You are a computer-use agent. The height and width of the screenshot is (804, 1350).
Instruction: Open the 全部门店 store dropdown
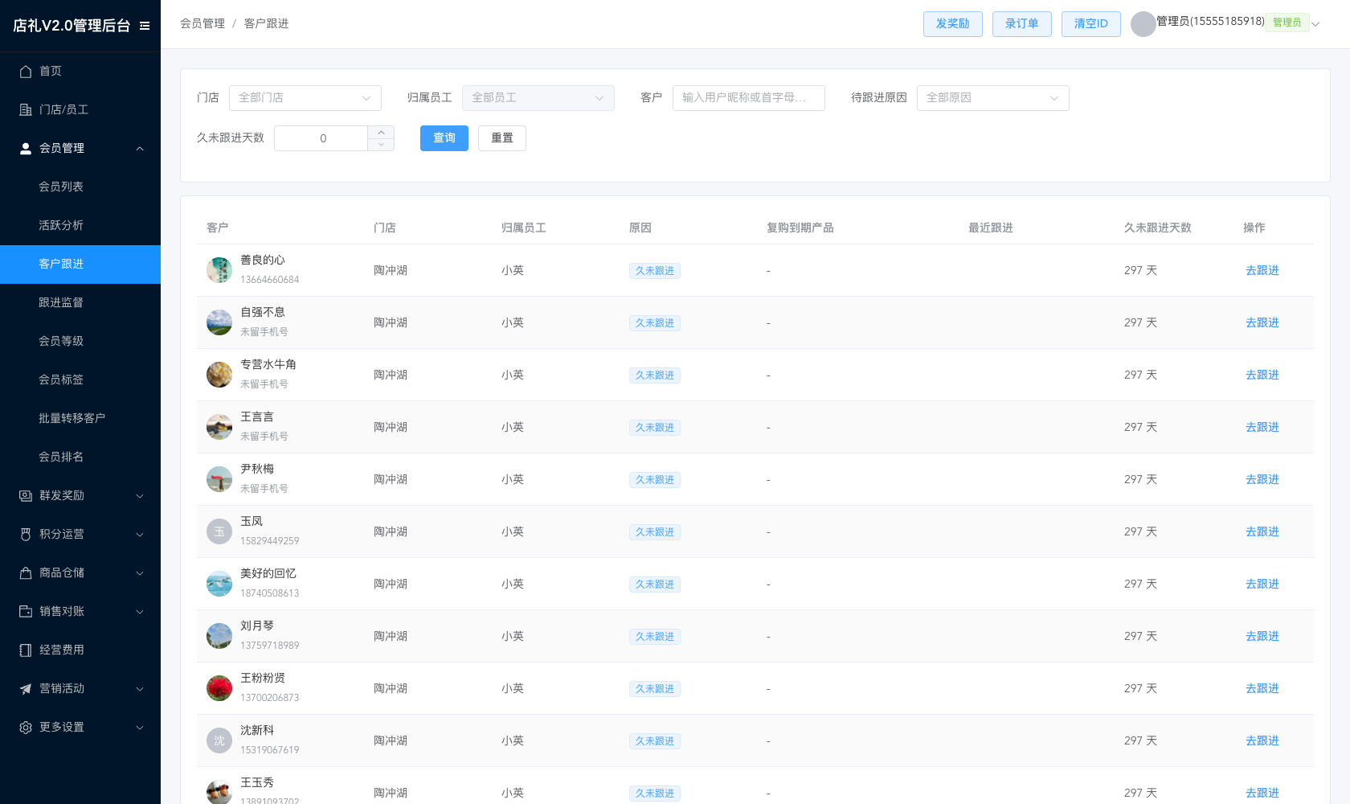(x=305, y=98)
